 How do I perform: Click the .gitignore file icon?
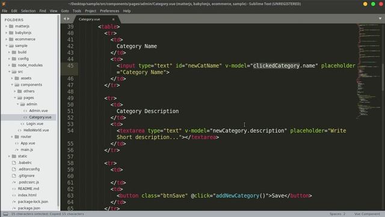tap(14, 175)
